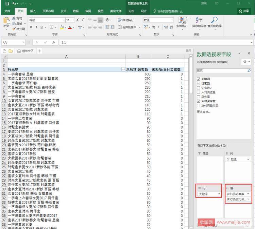Click Decrease Decimal icon

point(171,27)
